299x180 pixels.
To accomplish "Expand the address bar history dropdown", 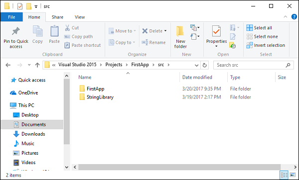I will coord(197,65).
